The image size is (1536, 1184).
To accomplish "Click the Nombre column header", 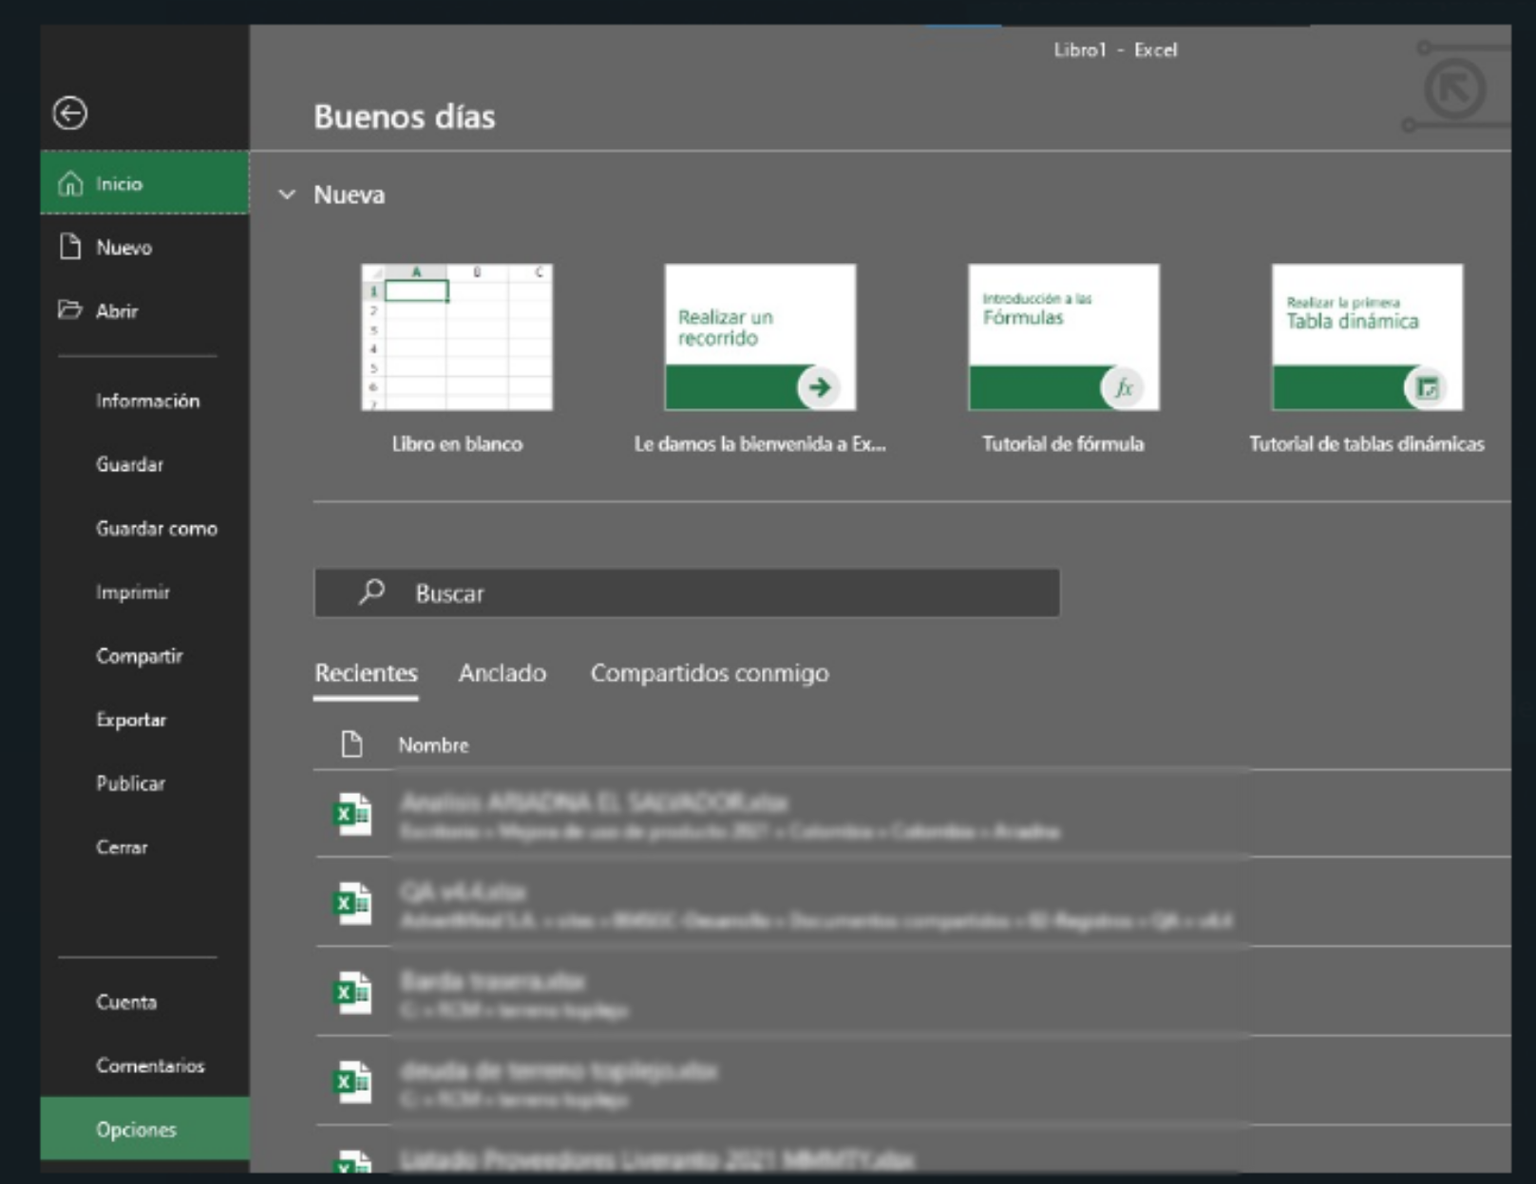I will (433, 745).
